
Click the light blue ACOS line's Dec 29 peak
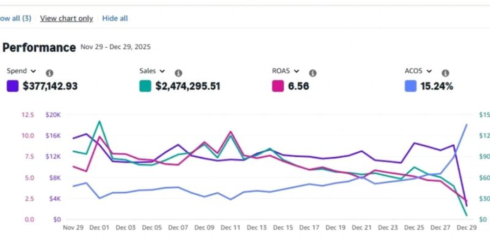click(466, 125)
